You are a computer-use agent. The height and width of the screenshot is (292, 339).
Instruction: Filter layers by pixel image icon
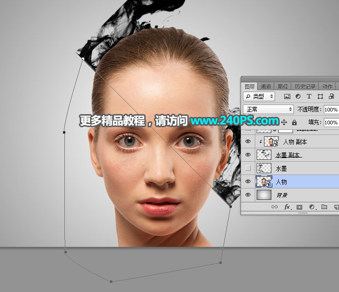pos(287,97)
